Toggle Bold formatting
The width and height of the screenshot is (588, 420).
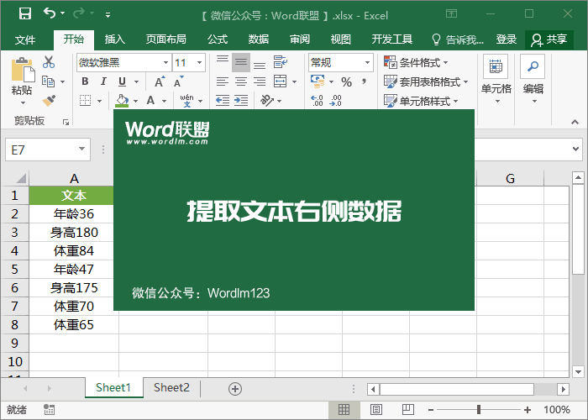pos(85,81)
